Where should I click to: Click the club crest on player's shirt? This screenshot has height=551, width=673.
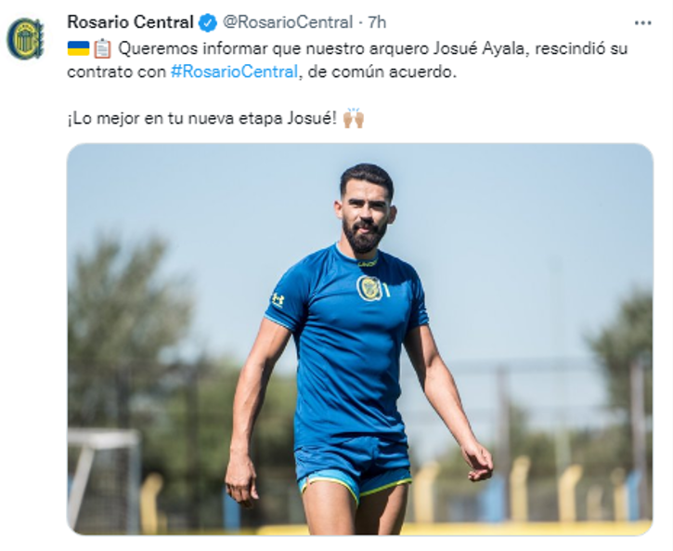pyautogui.click(x=369, y=288)
